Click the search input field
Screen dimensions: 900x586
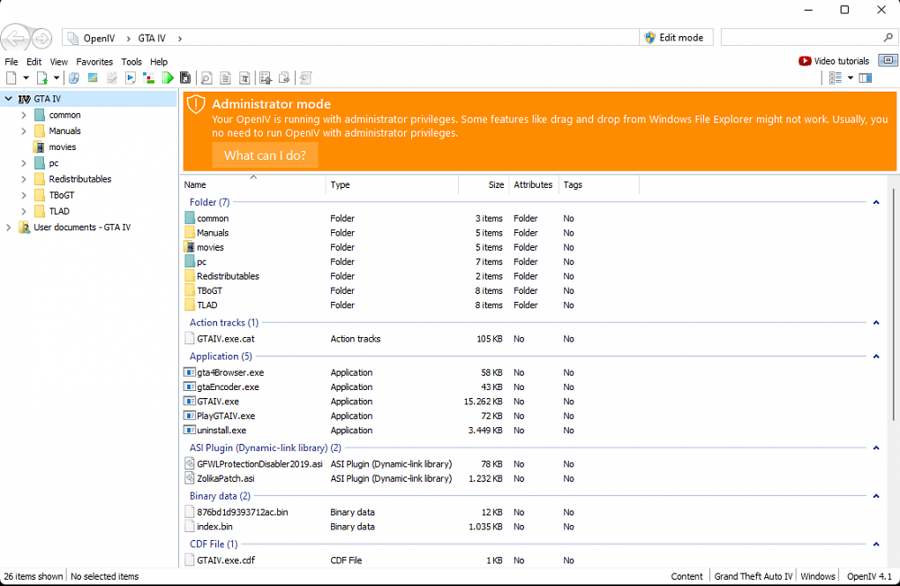click(x=802, y=37)
